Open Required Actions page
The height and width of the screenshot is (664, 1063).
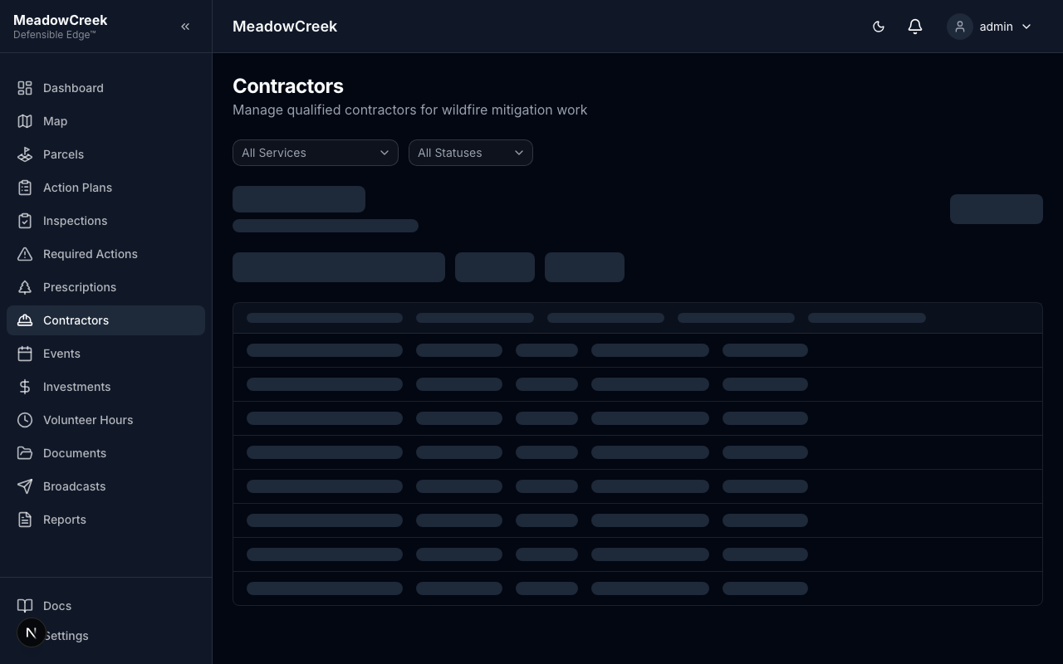[105, 254]
